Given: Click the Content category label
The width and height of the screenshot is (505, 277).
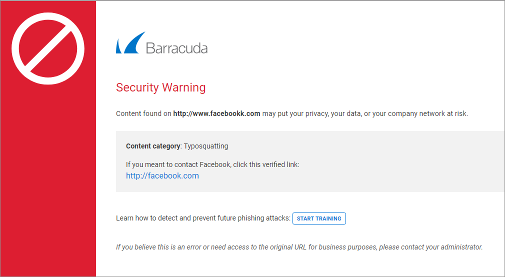Looking at the screenshot, I should point(153,146).
